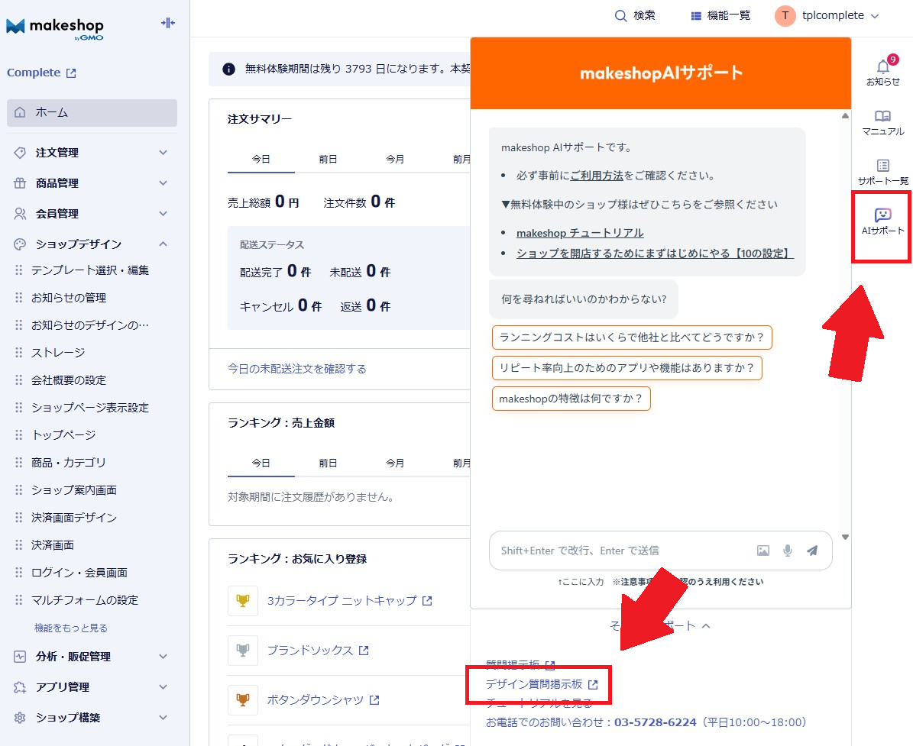Click the ご利用方法 link in chat
This screenshot has height=746, width=913.
tap(597, 175)
